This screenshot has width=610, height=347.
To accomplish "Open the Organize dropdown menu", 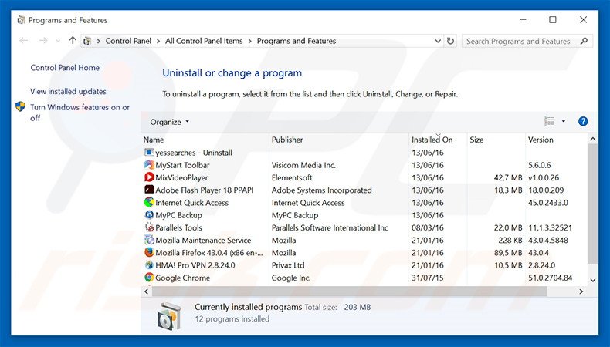I will (169, 122).
